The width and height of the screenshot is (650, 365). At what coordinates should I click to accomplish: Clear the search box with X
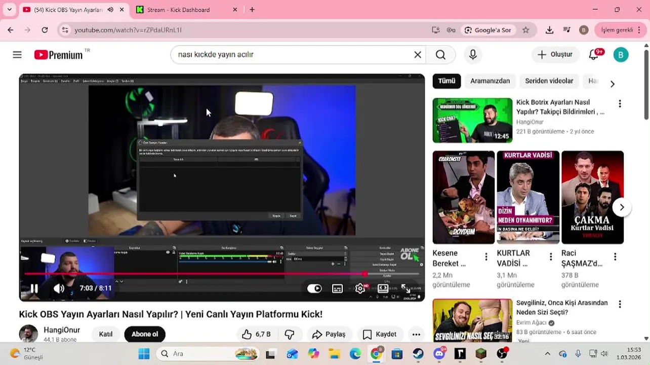click(418, 55)
